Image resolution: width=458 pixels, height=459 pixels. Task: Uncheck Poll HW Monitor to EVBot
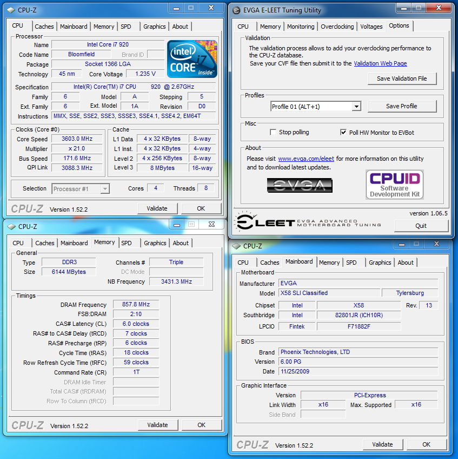click(x=343, y=132)
